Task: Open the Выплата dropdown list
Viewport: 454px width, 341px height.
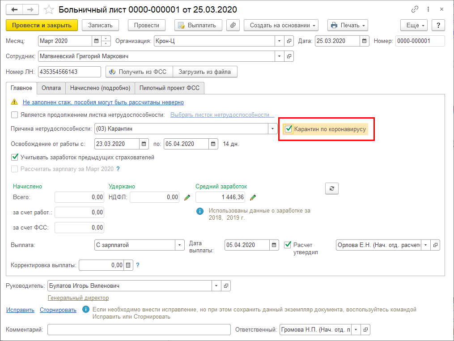Action: click(x=179, y=245)
